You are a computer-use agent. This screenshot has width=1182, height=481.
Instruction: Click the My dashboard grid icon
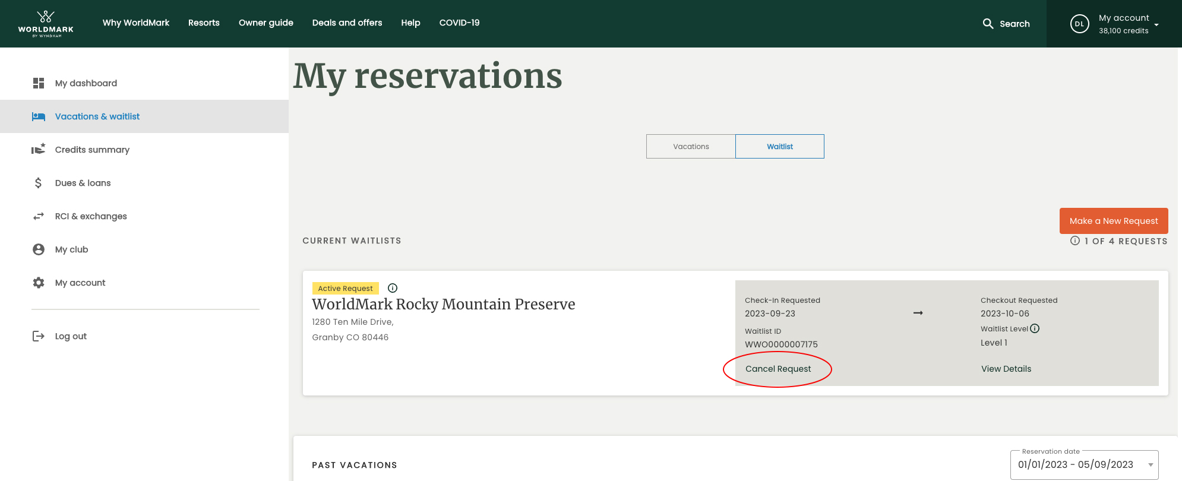[39, 83]
